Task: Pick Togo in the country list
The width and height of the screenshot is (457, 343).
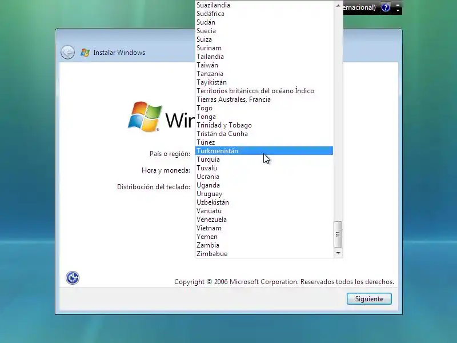Action: (264, 108)
